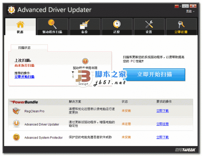
Task: Click the orange warning icon above 驱动程序使用年限
Action: 85,61
